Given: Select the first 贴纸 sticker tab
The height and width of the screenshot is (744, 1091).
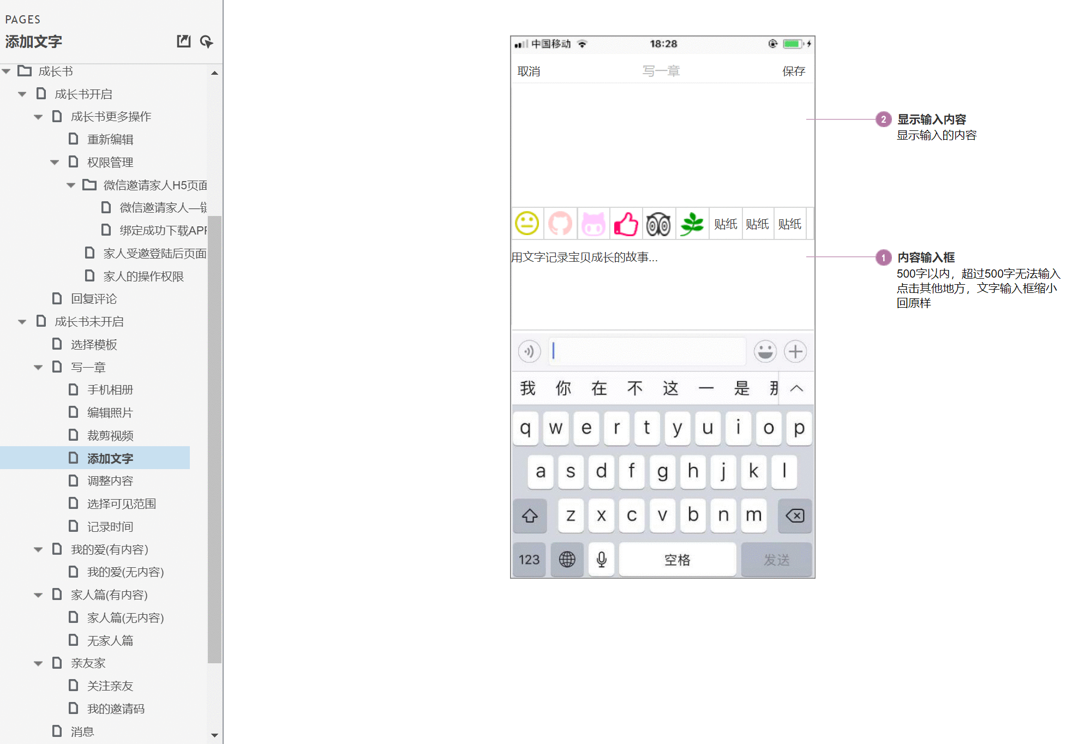Looking at the screenshot, I should coord(726,224).
